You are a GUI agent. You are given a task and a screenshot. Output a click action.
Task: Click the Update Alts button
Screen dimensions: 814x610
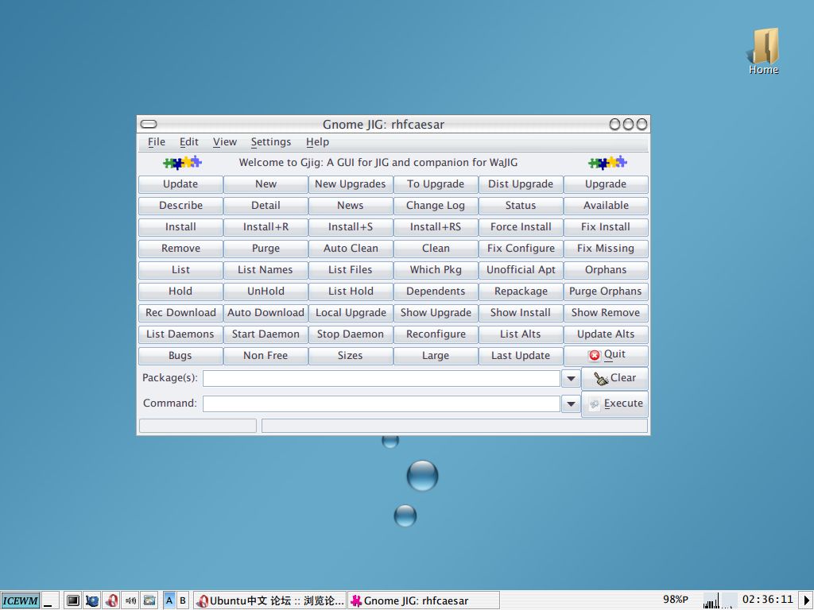click(606, 334)
